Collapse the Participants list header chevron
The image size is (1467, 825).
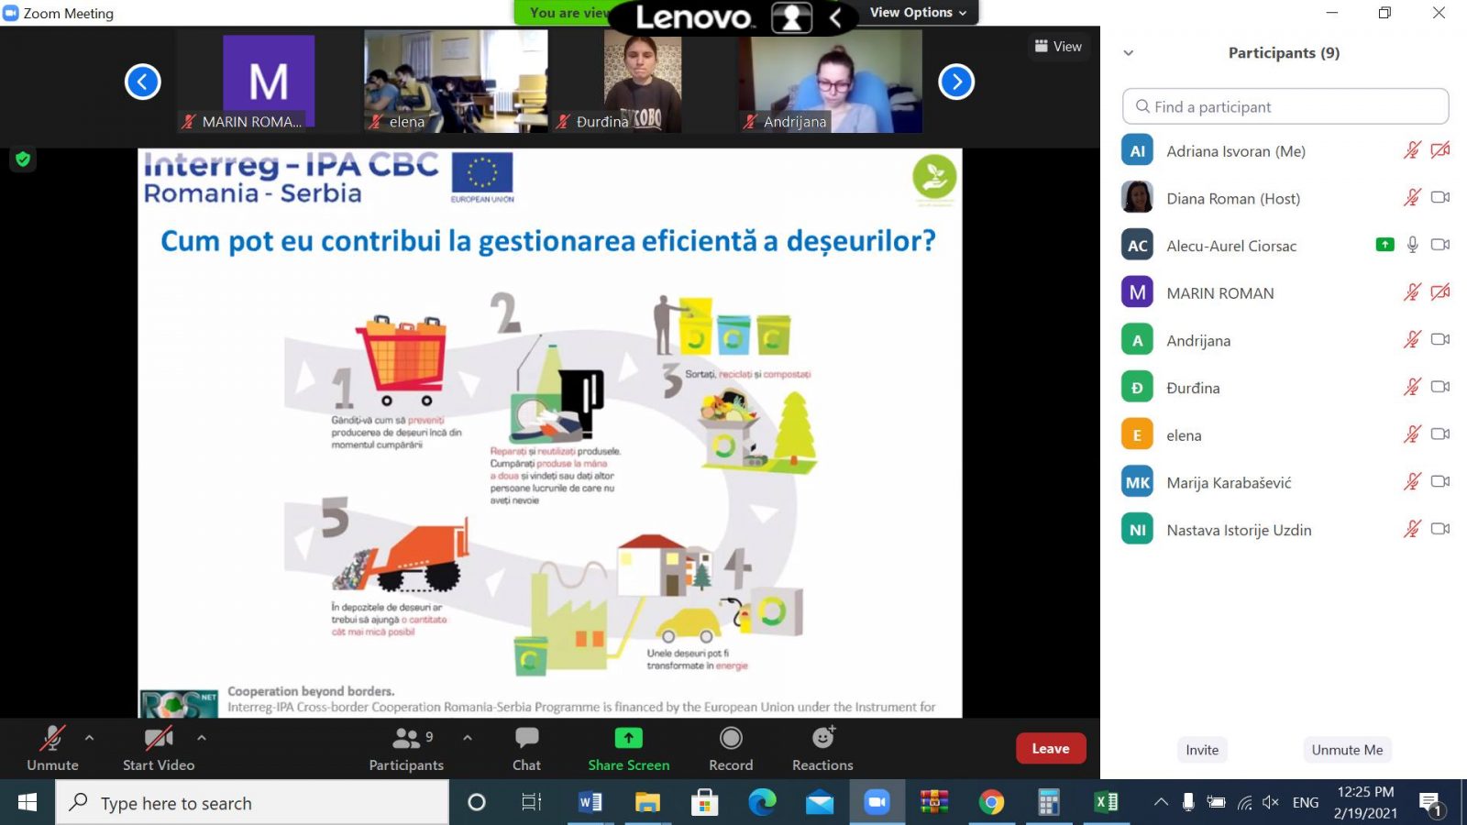[x=1129, y=53]
